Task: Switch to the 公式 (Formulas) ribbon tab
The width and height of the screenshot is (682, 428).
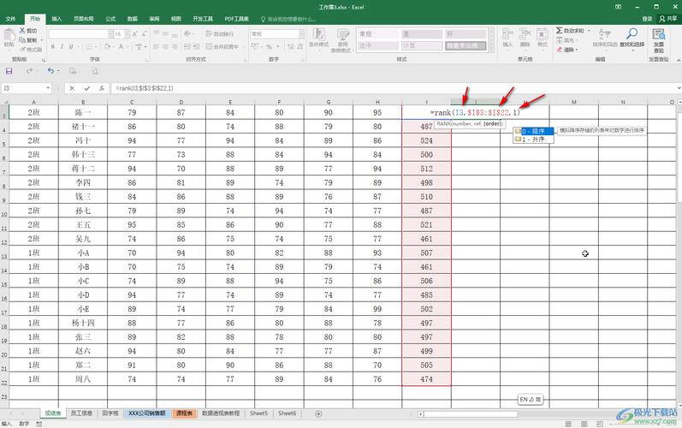Action: 110,18
